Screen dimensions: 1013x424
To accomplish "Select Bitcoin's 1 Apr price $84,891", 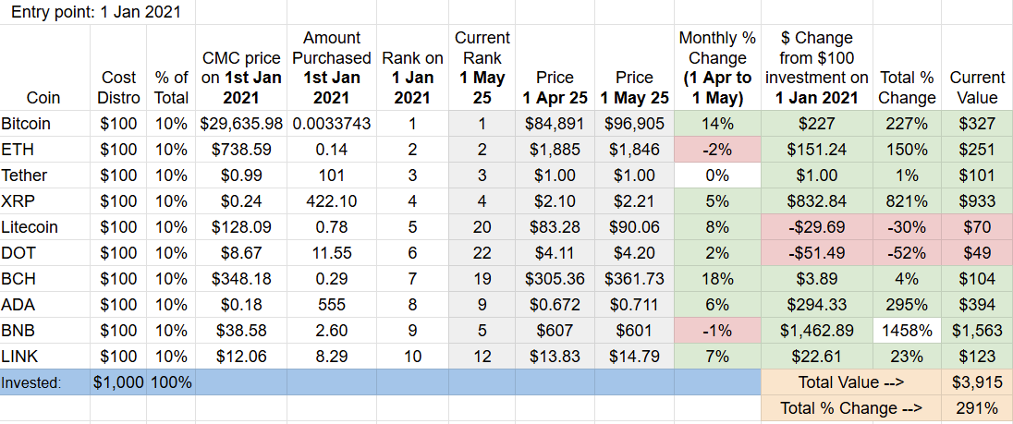I will 555,123.
